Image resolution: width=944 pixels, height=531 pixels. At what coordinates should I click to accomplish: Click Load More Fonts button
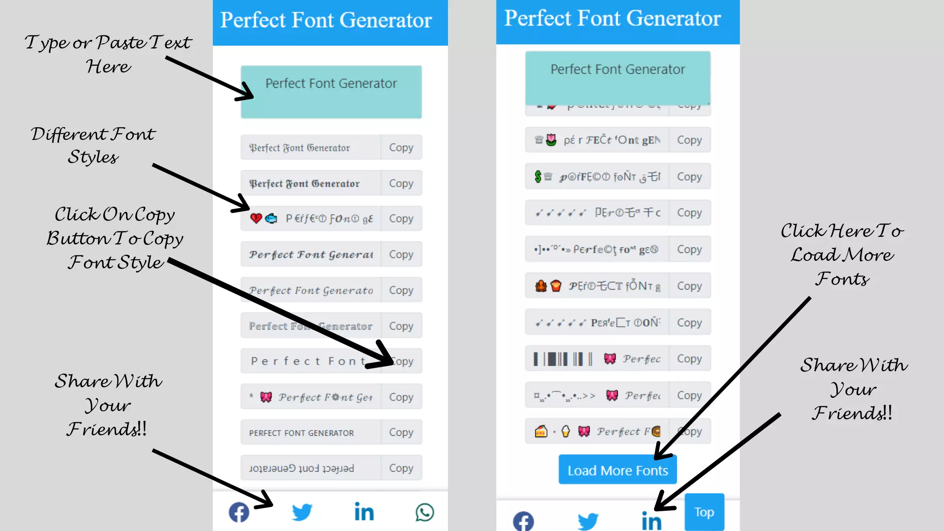tap(618, 470)
